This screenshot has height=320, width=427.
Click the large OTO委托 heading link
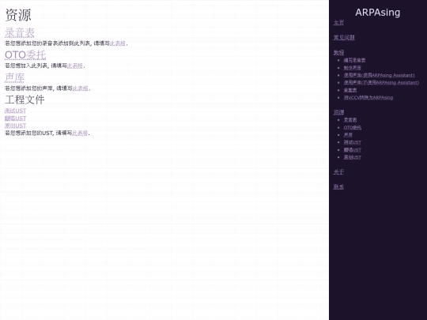[x=25, y=55]
